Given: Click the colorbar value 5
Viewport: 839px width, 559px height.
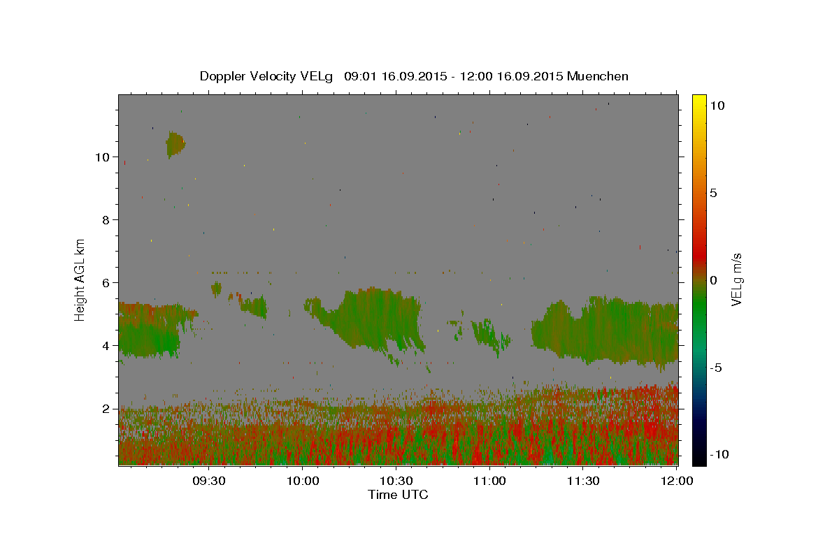Looking at the screenshot, I should (713, 193).
